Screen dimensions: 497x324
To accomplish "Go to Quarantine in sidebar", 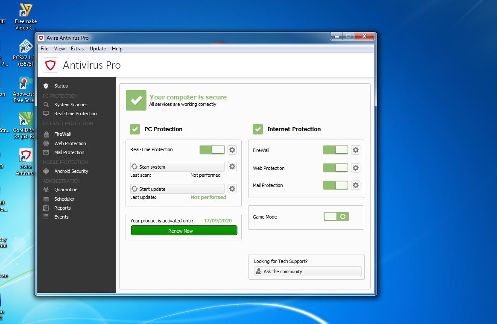I will 66,190.
